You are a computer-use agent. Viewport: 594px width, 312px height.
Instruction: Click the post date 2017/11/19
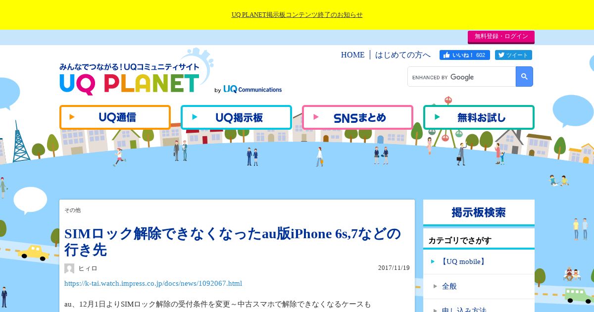click(394, 268)
